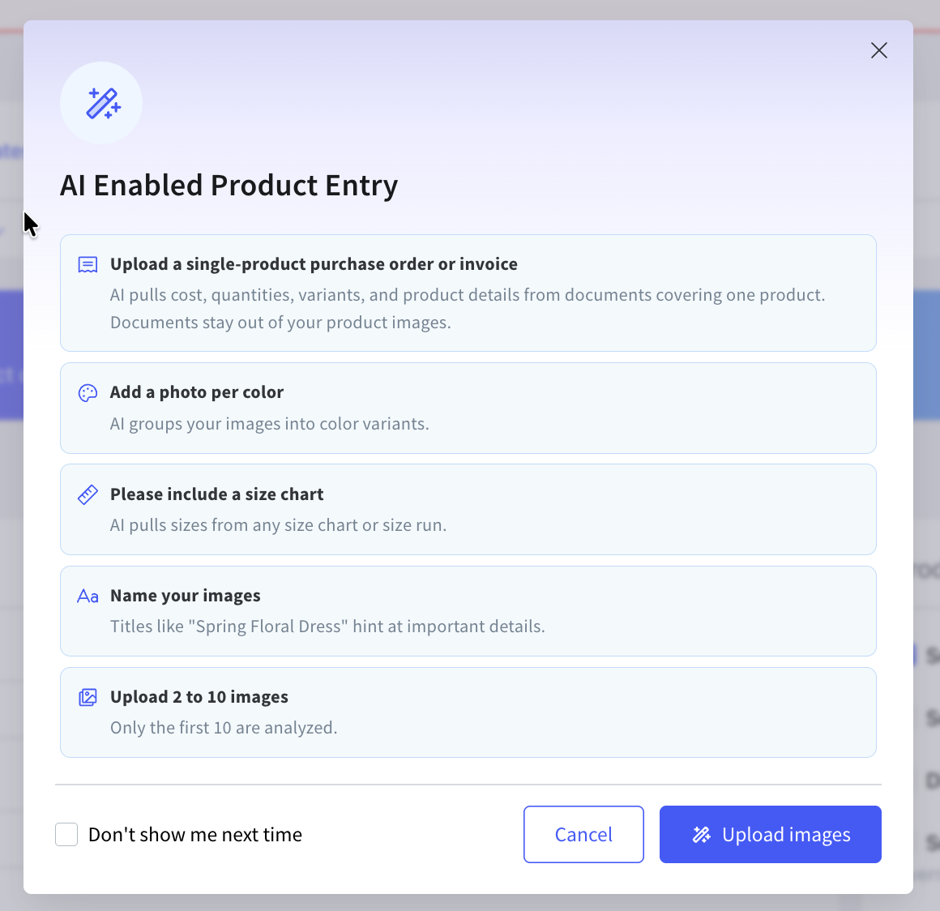
Task: Close the AI Enabled Product Entry dialog
Action: (879, 50)
